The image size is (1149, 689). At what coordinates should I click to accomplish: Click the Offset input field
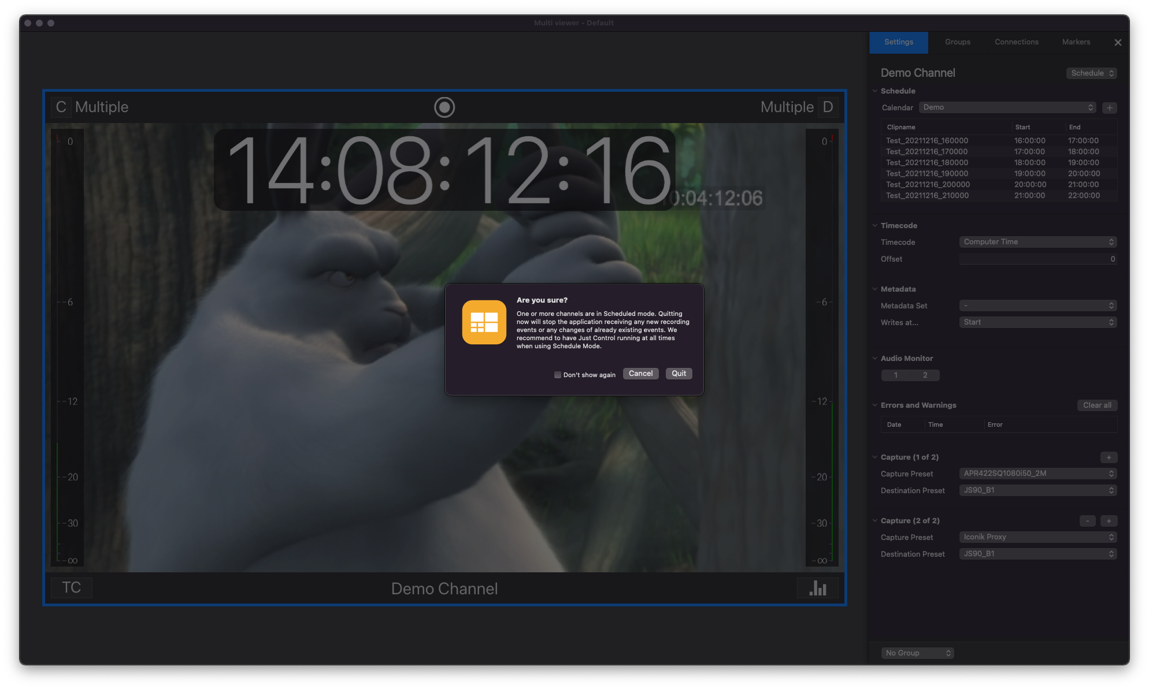[x=1038, y=259]
